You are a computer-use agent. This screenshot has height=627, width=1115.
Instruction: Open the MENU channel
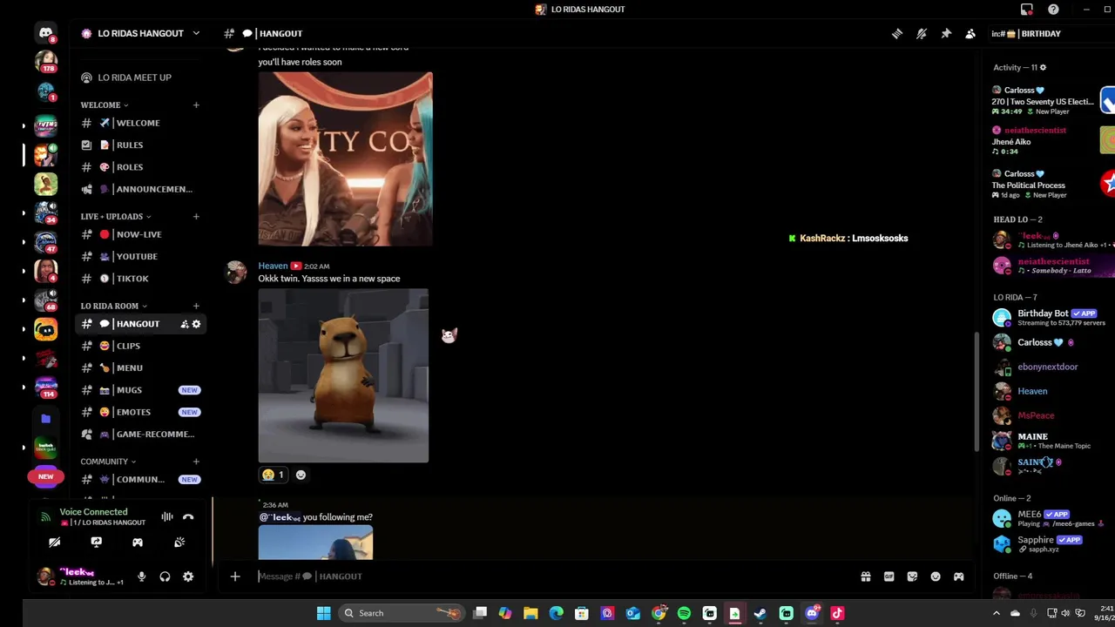click(141, 367)
